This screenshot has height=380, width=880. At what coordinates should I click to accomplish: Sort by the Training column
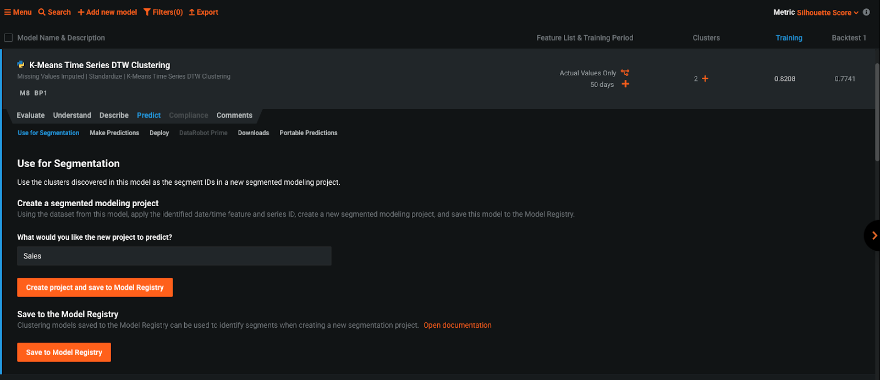[789, 38]
